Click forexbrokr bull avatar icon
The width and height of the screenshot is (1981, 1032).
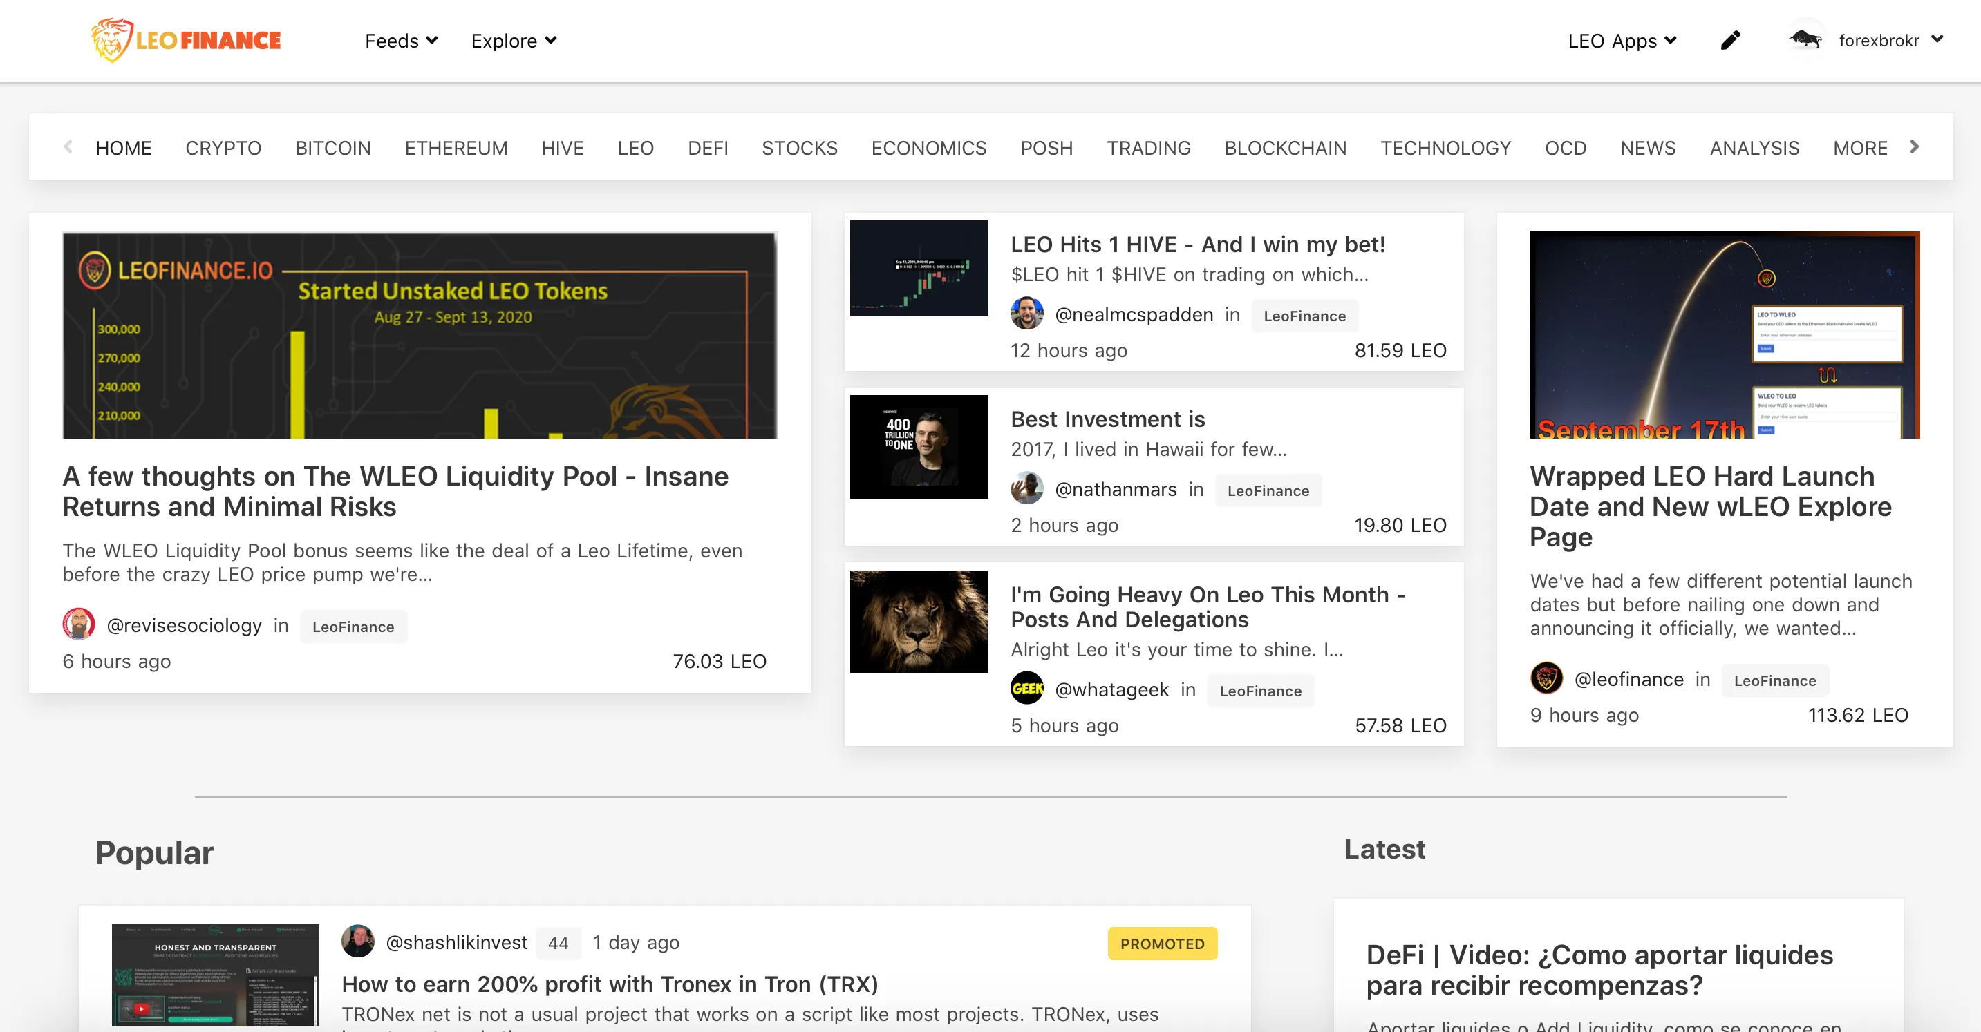pos(1805,39)
